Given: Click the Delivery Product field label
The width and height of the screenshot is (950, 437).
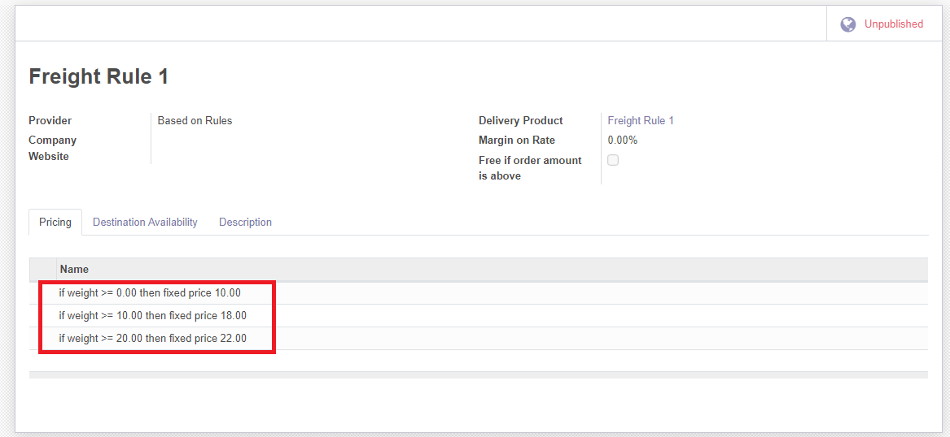Looking at the screenshot, I should pyautogui.click(x=520, y=120).
